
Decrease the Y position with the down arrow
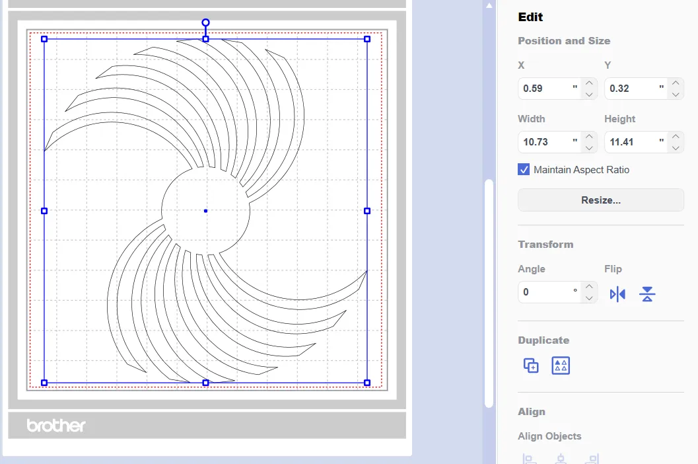pos(675,95)
